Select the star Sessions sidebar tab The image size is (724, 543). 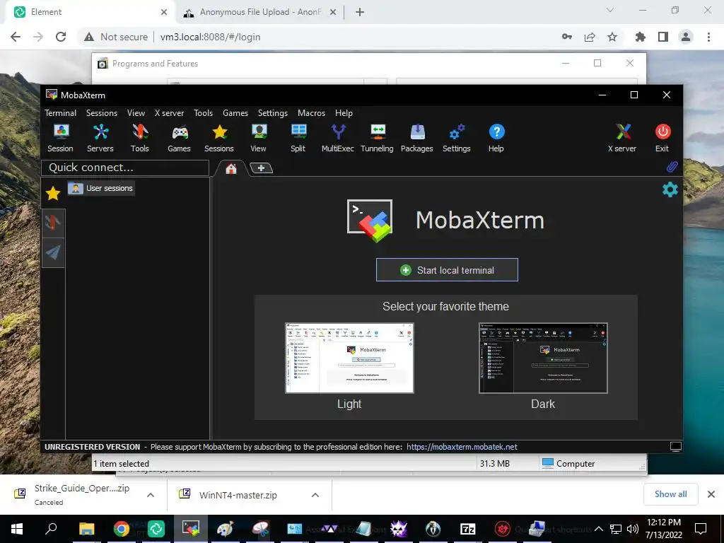53,194
